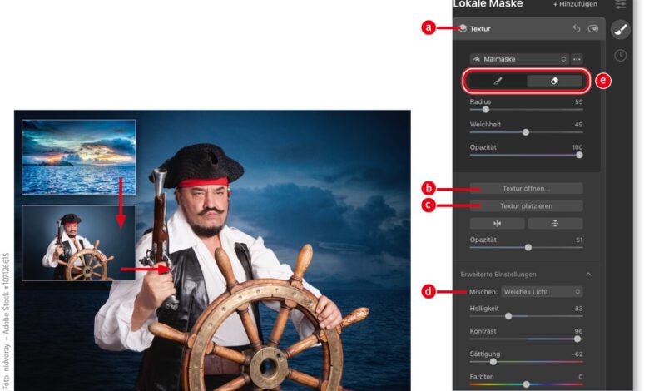
Task: Flip the texture horizontally
Action: (497, 224)
